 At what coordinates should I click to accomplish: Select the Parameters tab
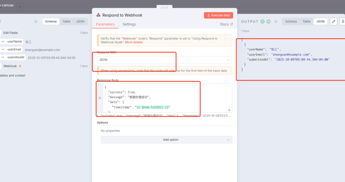tap(105, 24)
